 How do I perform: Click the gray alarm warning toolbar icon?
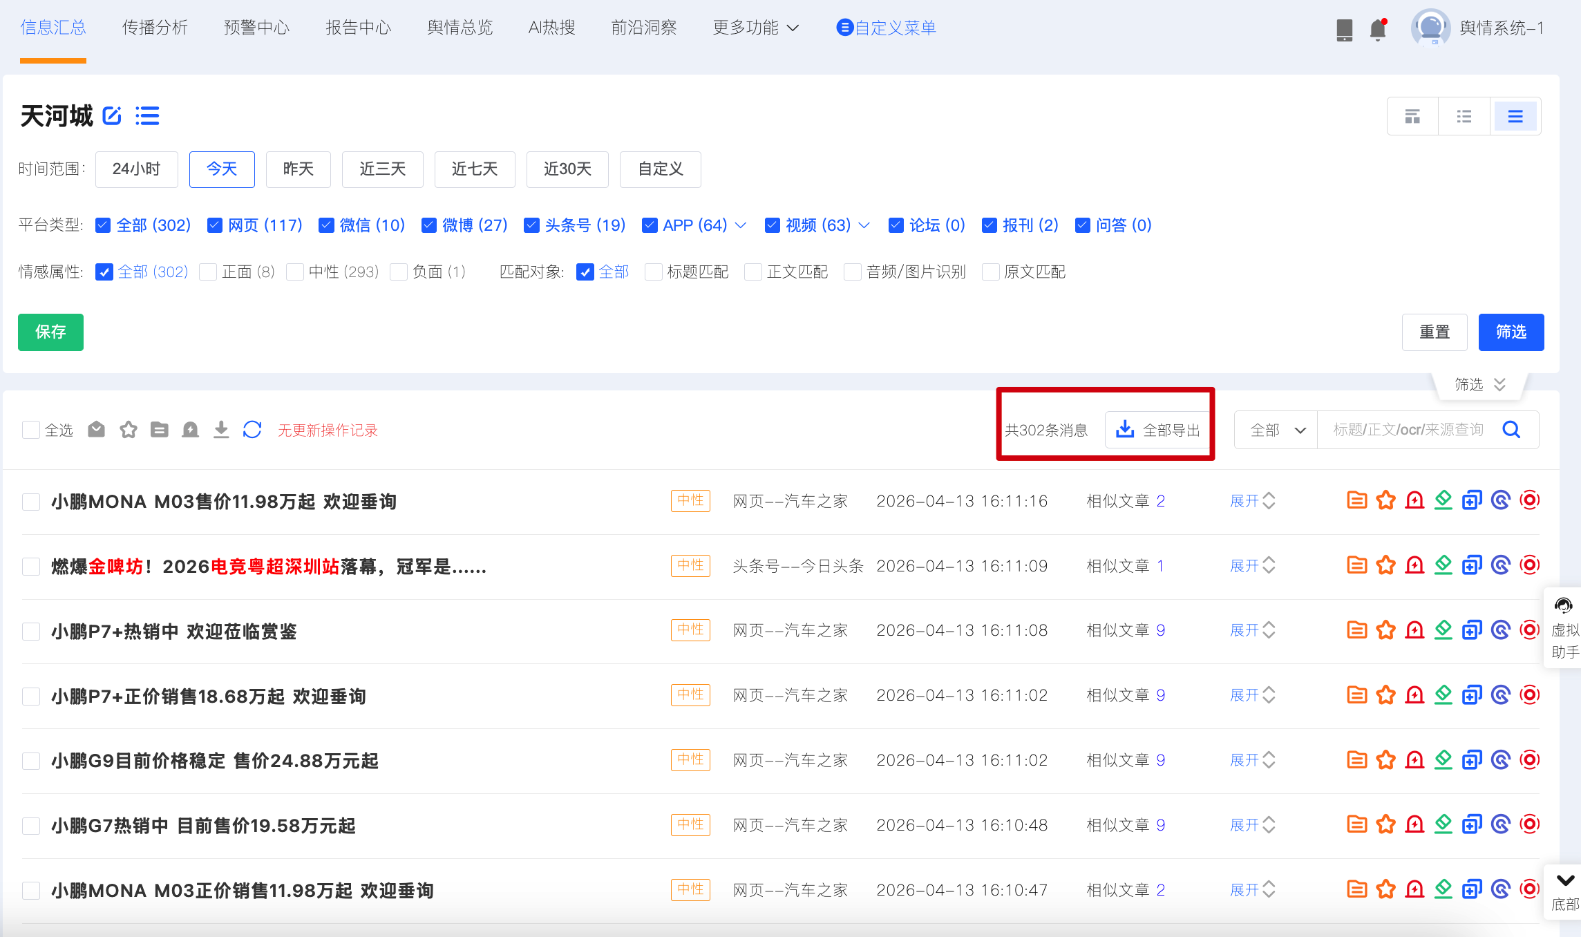click(x=190, y=430)
